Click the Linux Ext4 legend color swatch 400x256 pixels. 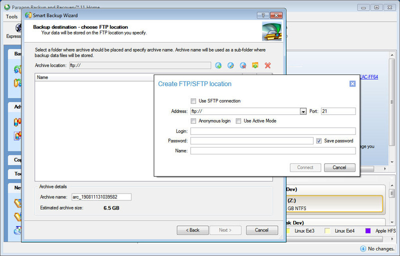point(327,231)
